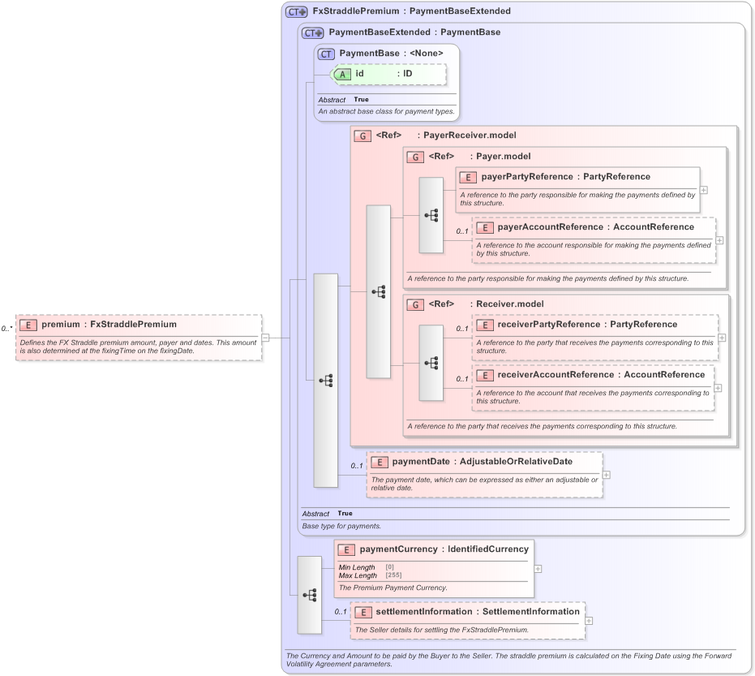The width and height of the screenshot is (755, 676).
Task: Click the 'Max Length [255]' facet
Action: pos(370,576)
